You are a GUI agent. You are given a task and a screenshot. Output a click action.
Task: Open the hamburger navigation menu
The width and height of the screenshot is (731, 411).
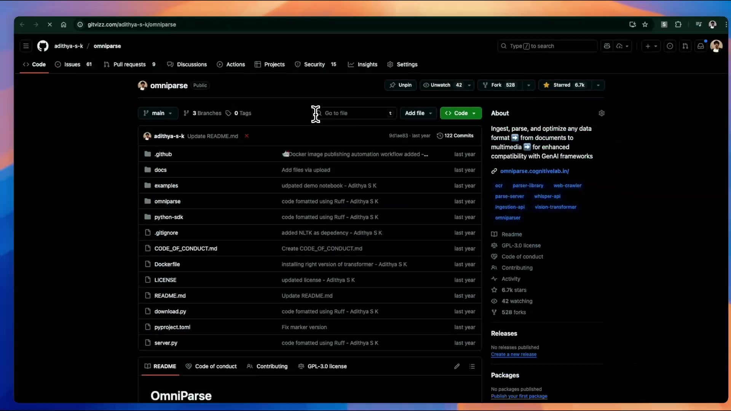pos(26,46)
